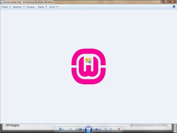The image size is (177, 133).
Task: Maximize the Visionneuse de photos window
Action: coord(166,2)
